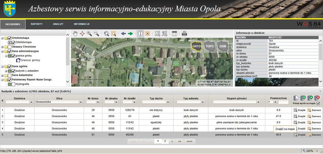Open the GEOSERWIS tab
This screenshot has width=323, height=154.
pos(13,24)
